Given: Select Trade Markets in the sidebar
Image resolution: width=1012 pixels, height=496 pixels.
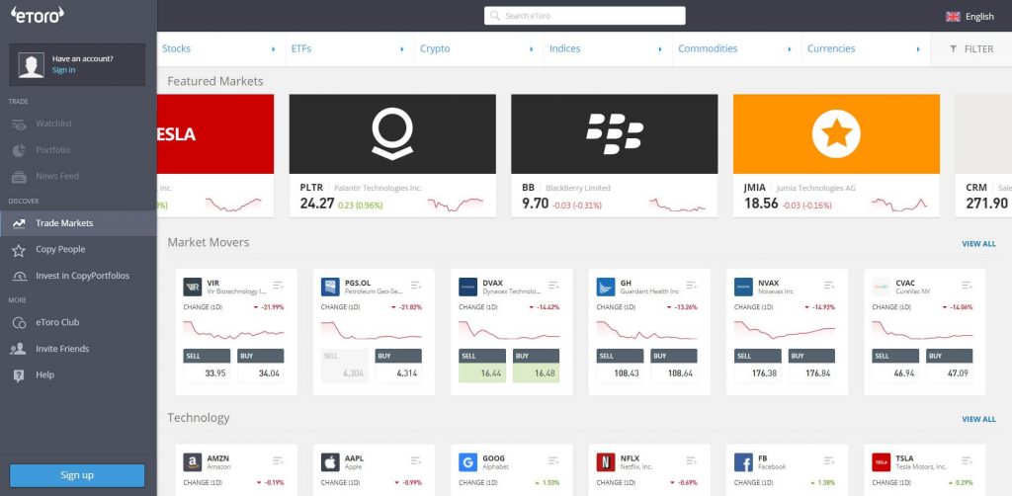Looking at the screenshot, I should (x=64, y=223).
